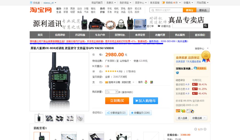Open the 卖家中心 dropdown menu
The image size is (240, 140).
(141, 3)
